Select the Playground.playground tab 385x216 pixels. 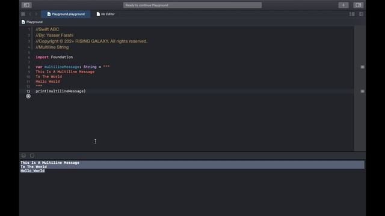(66, 14)
